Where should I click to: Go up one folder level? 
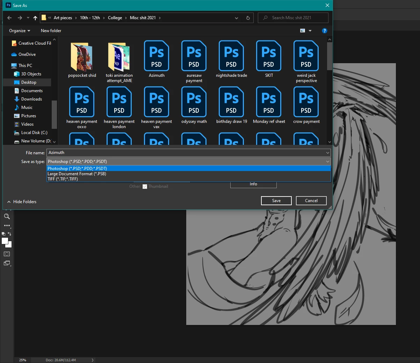[x=35, y=18]
